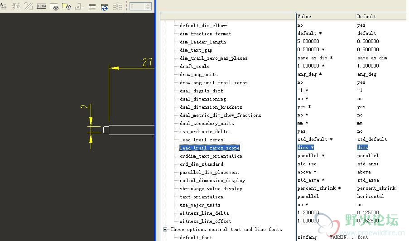The image size is (409, 241).
Task: Select the dim_fraction_format option
Action: [206, 34]
